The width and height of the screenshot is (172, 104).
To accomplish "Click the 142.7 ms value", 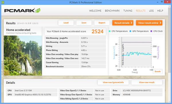I will coord(85,58).
